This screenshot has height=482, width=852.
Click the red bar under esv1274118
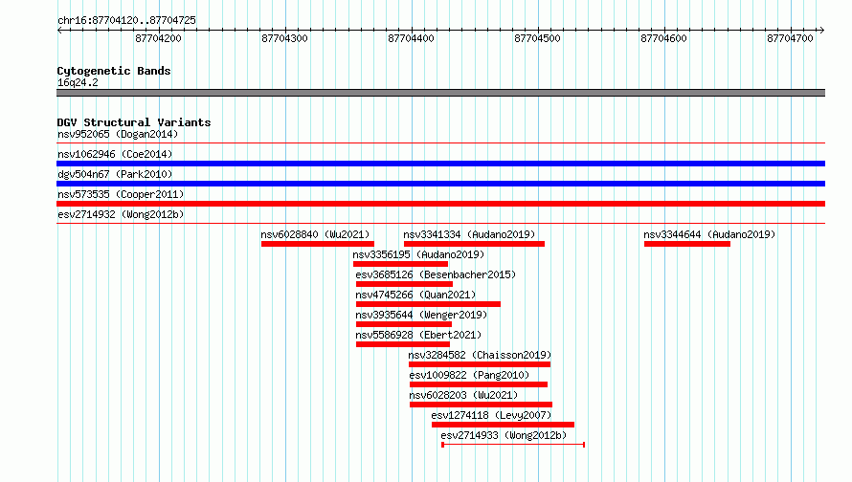(504, 425)
